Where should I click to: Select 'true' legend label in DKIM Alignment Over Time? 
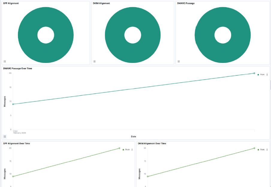pos(262,149)
